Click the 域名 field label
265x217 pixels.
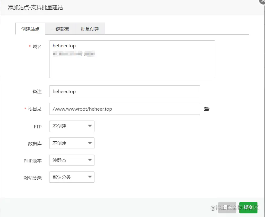pyautogui.click(x=37, y=46)
